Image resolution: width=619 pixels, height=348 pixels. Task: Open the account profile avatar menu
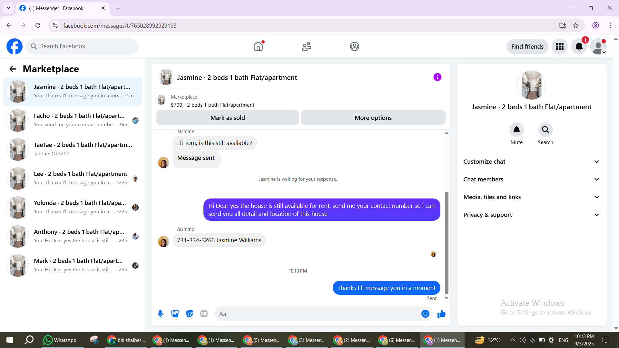pos(598,47)
